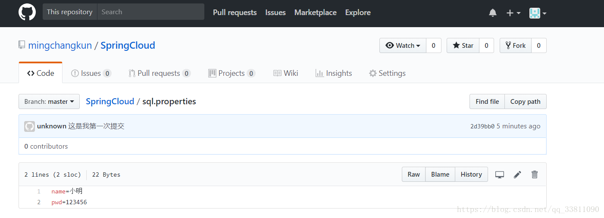View fork count next to Fork

pos(538,46)
